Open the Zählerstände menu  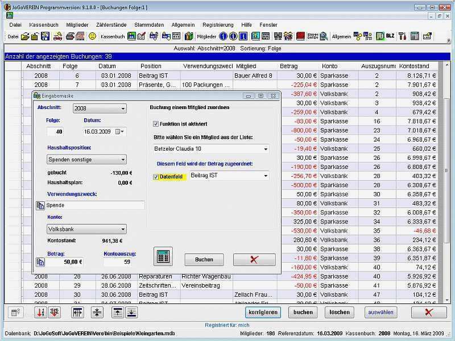pos(111,25)
